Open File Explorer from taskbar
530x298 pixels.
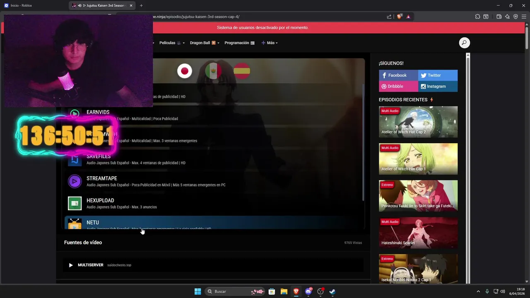[284, 291]
